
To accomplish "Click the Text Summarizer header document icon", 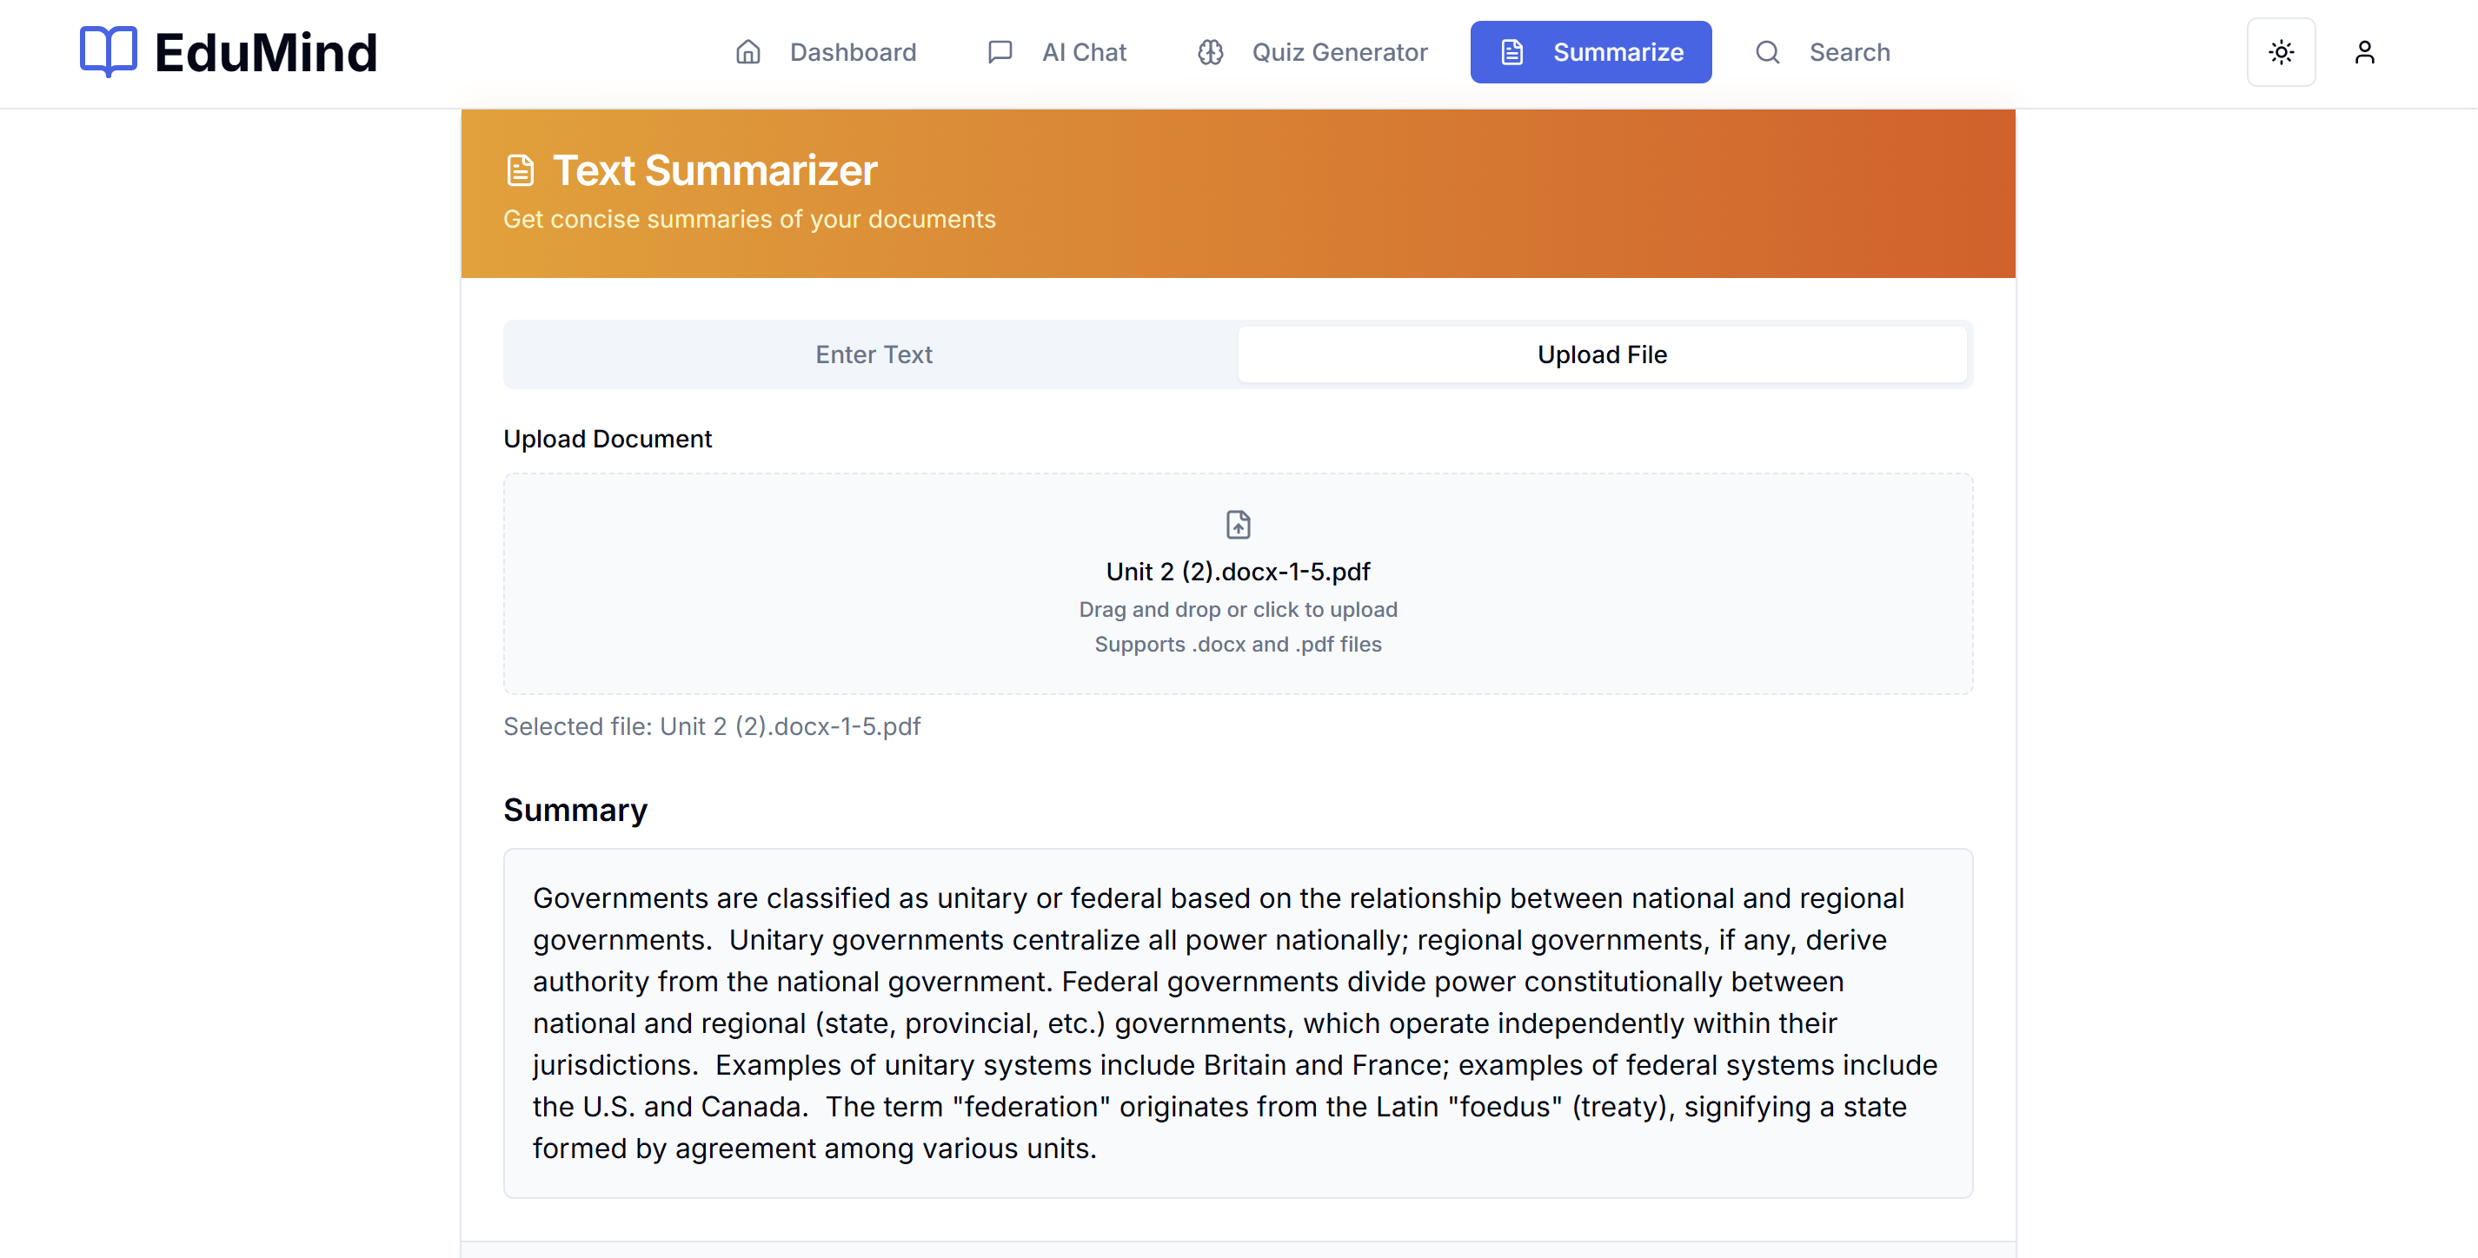I will point(521,170).
